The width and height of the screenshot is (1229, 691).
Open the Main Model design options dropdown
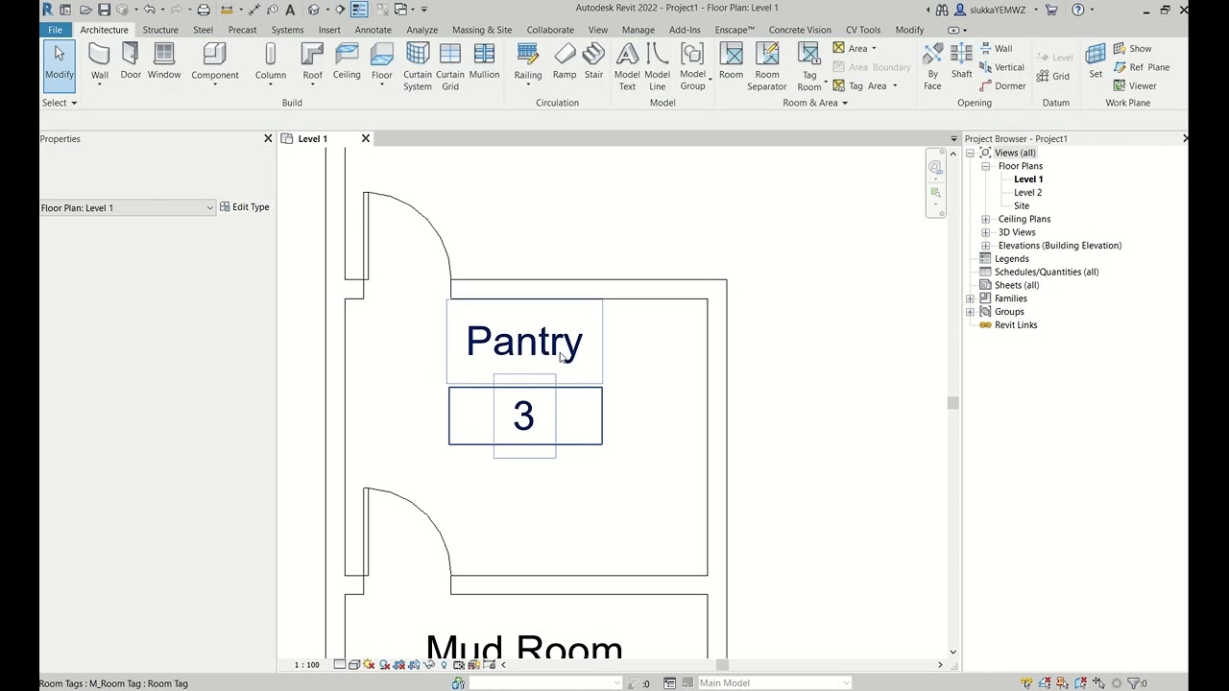[774, 682]
